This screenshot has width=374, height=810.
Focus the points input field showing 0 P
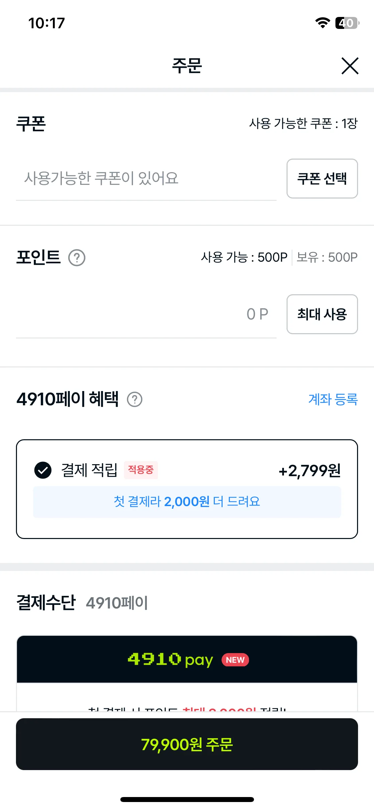(146, 315)
